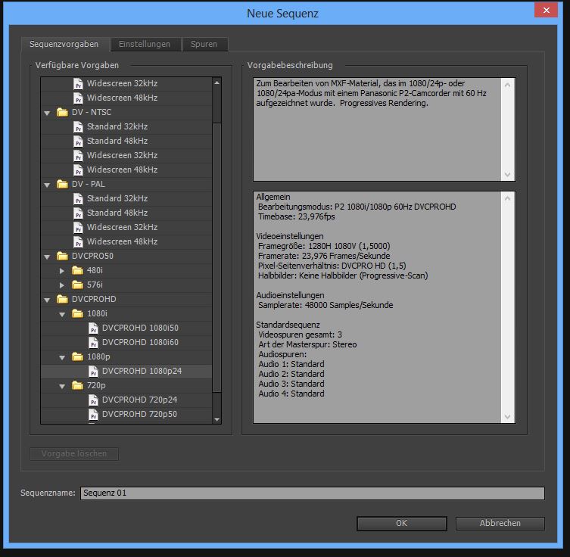This screenshot has height=557, width=570.
Task: Click scroll-up arrow of the Allgemein details box
Action: [x=507, y=198]
